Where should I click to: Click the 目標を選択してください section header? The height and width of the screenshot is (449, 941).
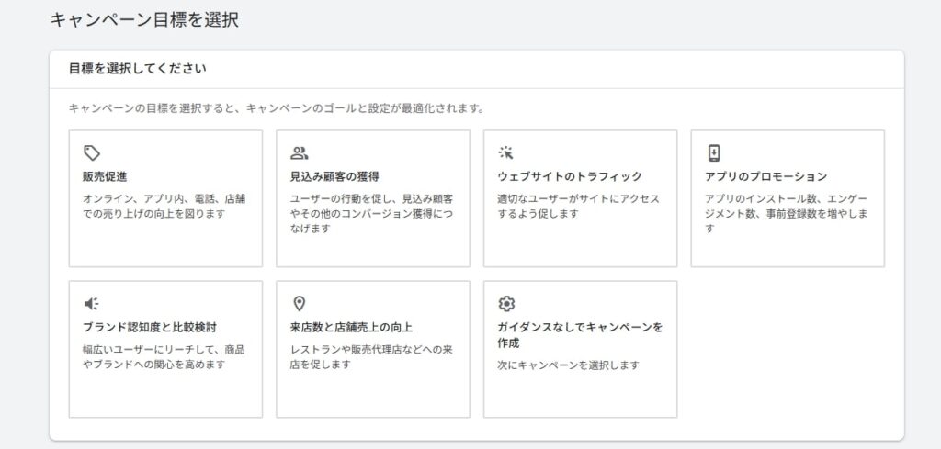click(x=137, y=68)
